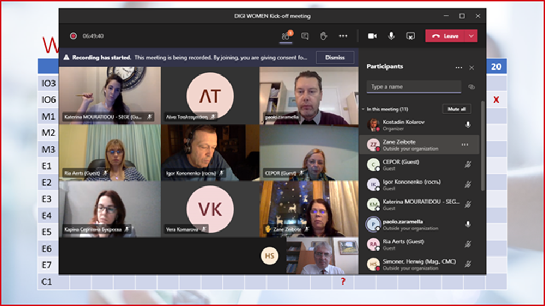Expand the Leave options dropdown arrow
545x306 pixels.
point(471,36)
